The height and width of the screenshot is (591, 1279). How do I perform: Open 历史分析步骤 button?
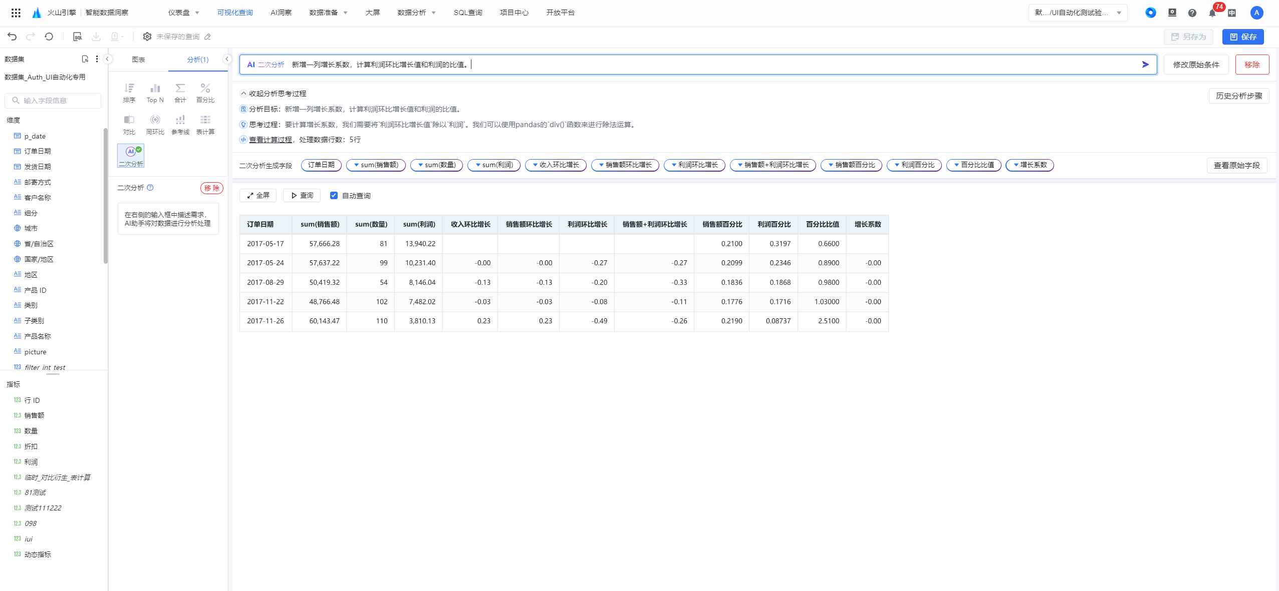coord(1239,96)
